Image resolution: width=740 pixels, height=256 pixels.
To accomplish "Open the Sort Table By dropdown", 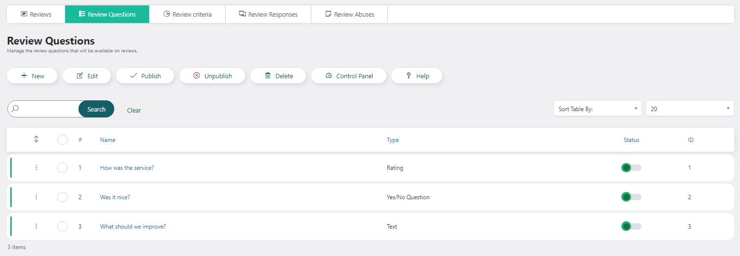I will 597,109.
